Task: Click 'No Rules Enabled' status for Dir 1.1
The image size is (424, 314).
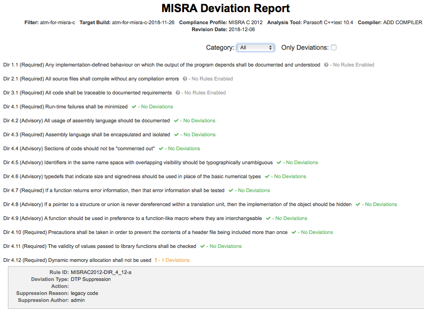Action: tap(354, 65)
